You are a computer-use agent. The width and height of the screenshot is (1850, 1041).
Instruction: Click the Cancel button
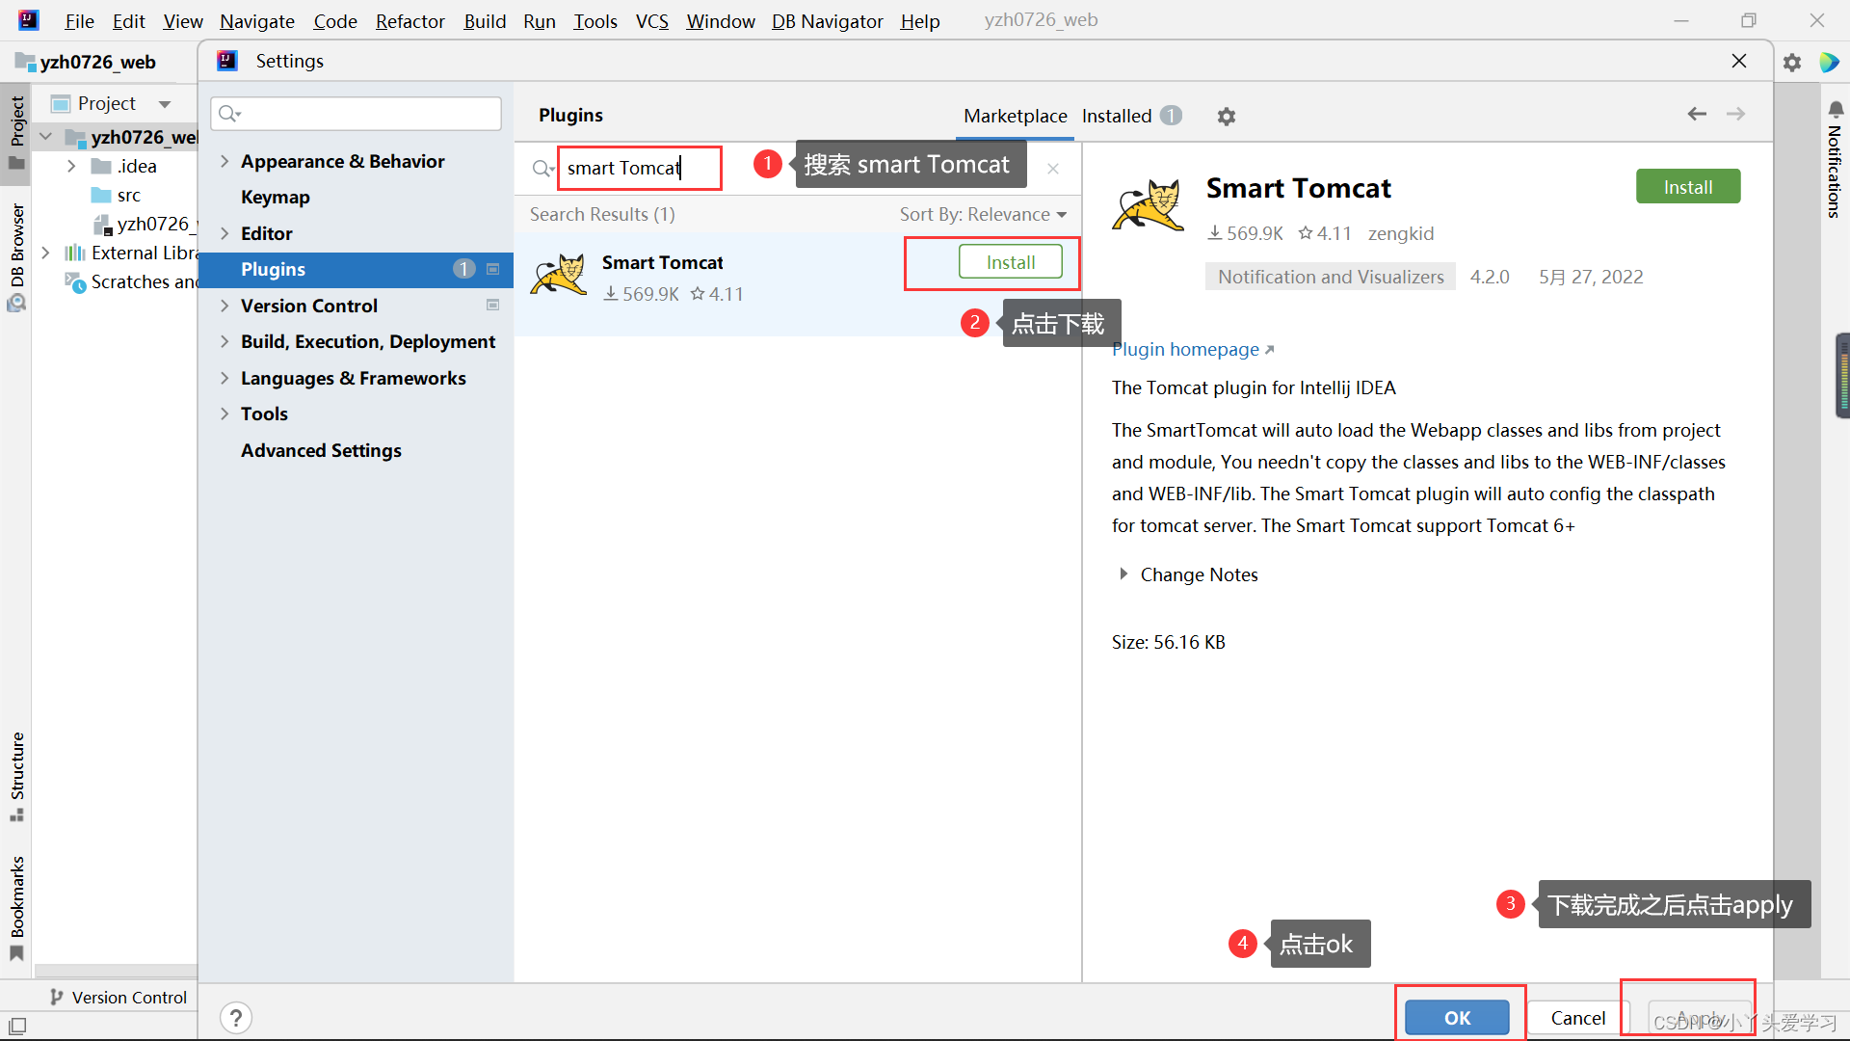pos(1578,1018)
